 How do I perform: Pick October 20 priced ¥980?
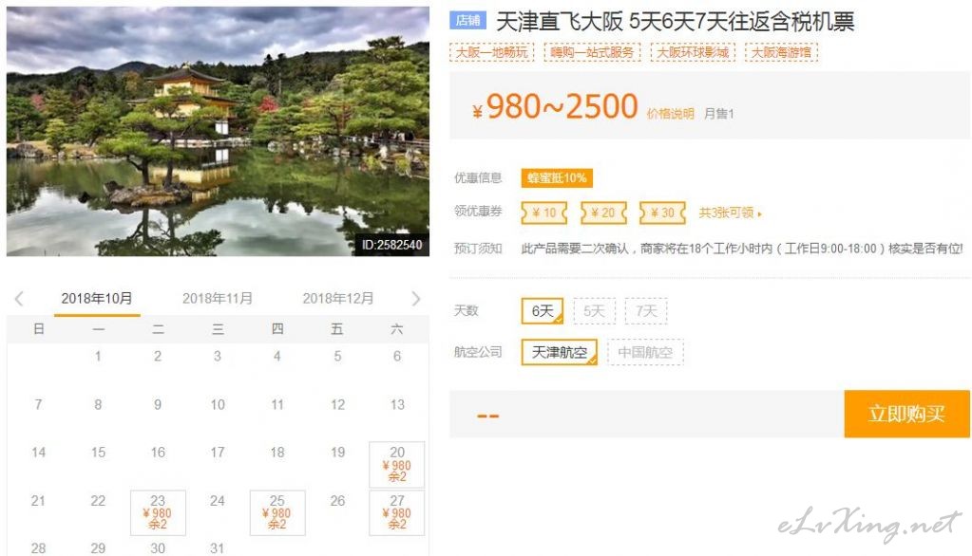click(397, 464)
